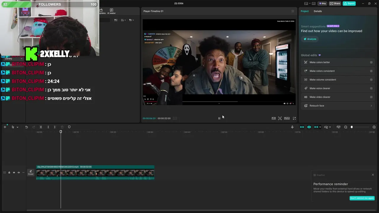Click the horizontal timeline scrollbar

pyautogui.click(x=189, y=210)
